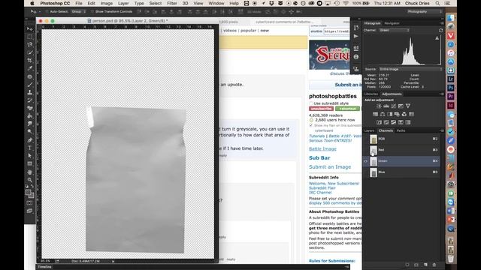
Task: Switch to the Libraries tab
Action: point(371,94)
